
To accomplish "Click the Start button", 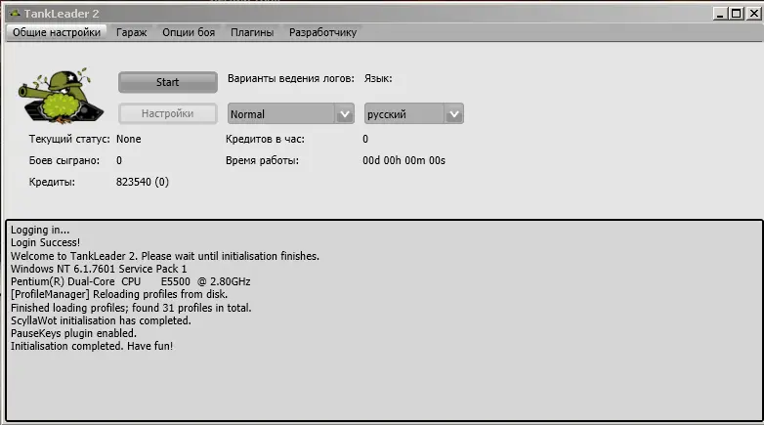I will point(168,82).
